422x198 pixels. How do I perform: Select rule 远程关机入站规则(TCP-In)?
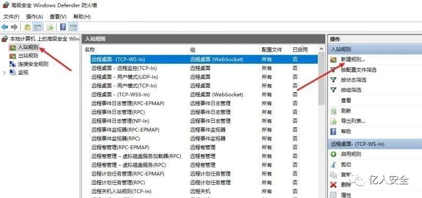pyautogui.click(x=204, y=191)
